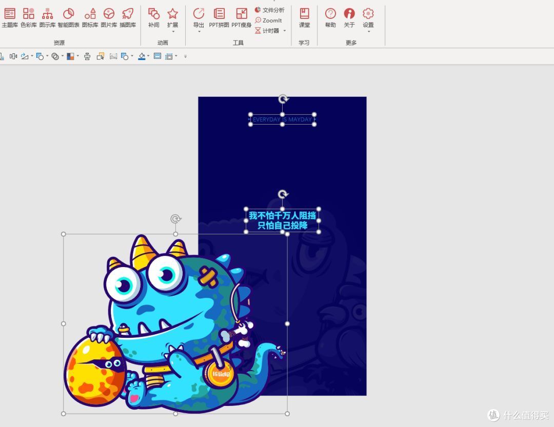The width and height of the screenshot is (554, 427).
Task: Open the 插图库 illustration library
Action: [x=128, y=17]
